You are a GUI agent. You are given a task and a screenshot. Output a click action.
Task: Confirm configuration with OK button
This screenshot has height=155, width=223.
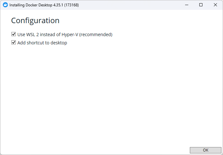(206, 150)
